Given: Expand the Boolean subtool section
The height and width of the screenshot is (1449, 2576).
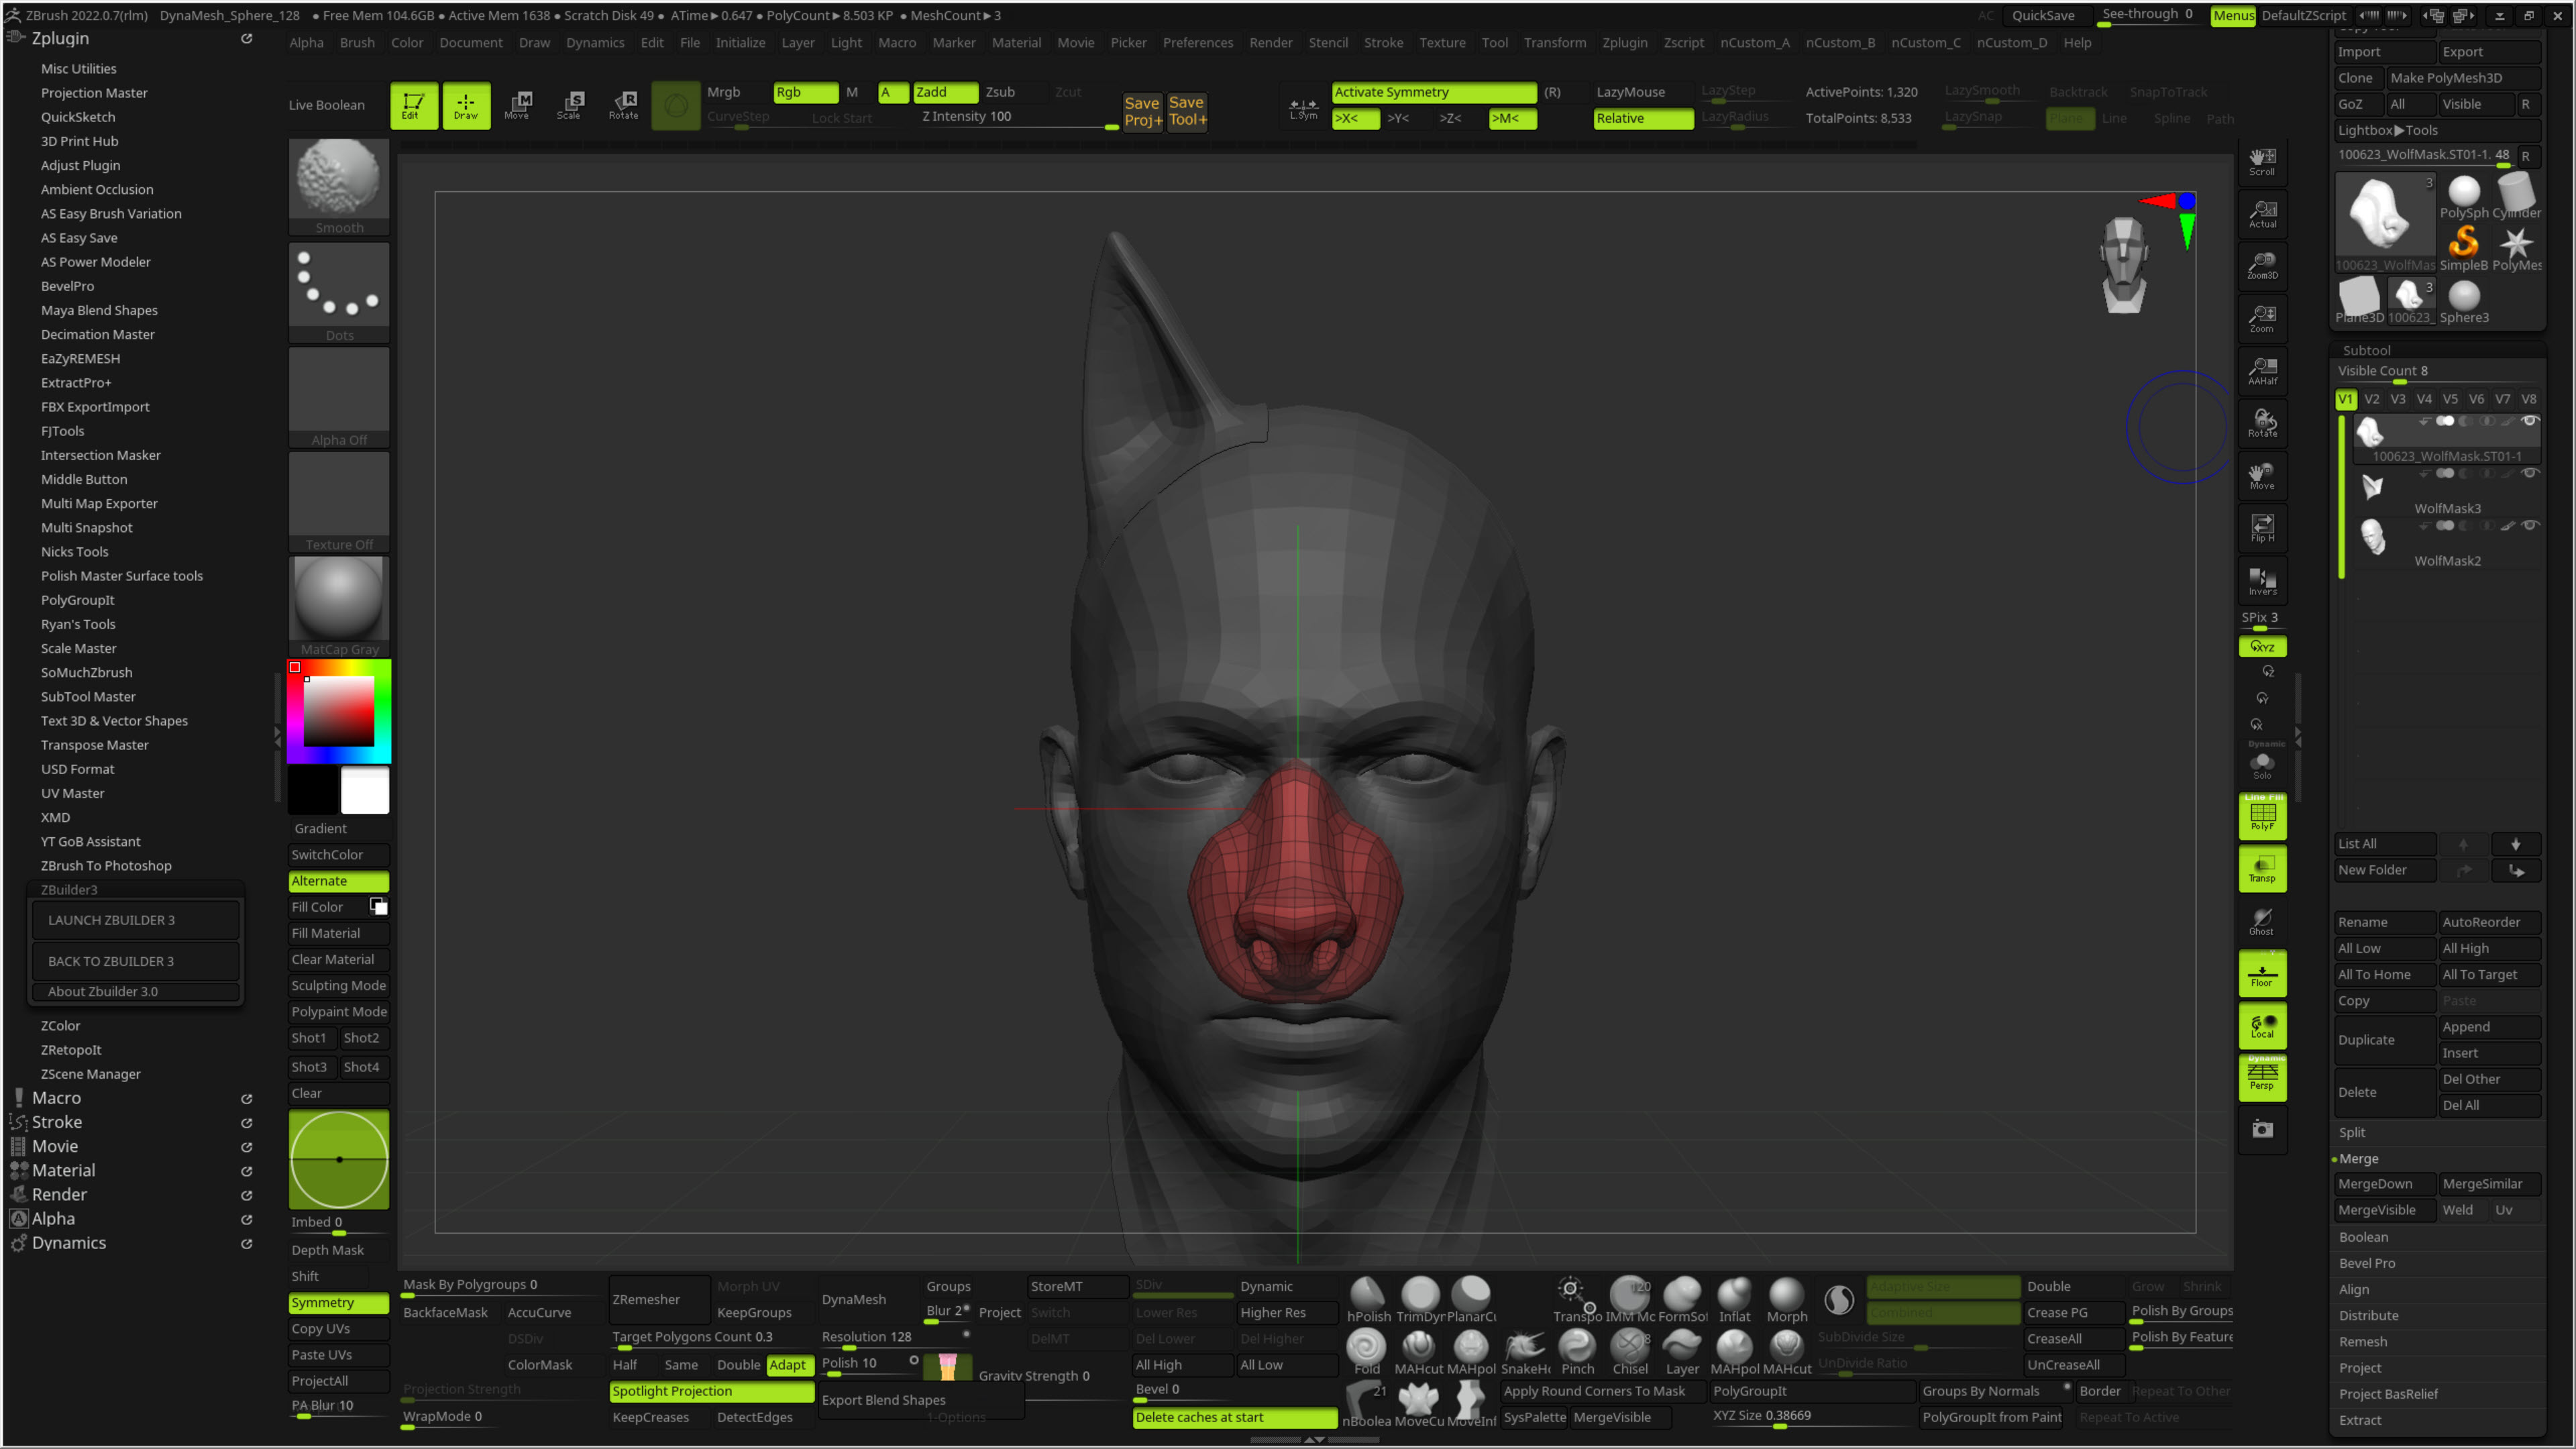Looking at the screenshot, I should pos(2363,1237).
